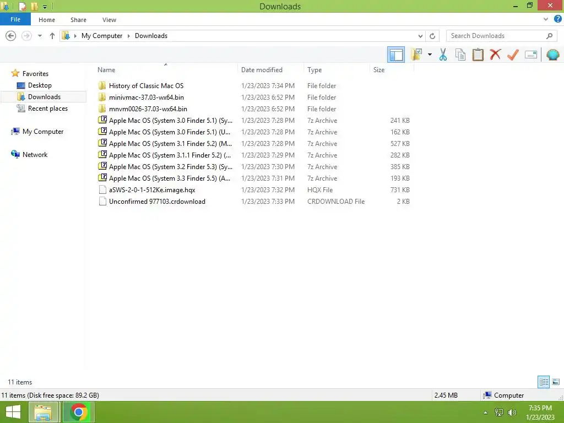Click the Copy pages icon

tap(460, 55)
